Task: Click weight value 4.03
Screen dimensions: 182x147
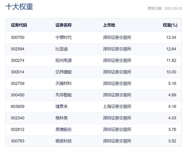Action: click(172, 118)
